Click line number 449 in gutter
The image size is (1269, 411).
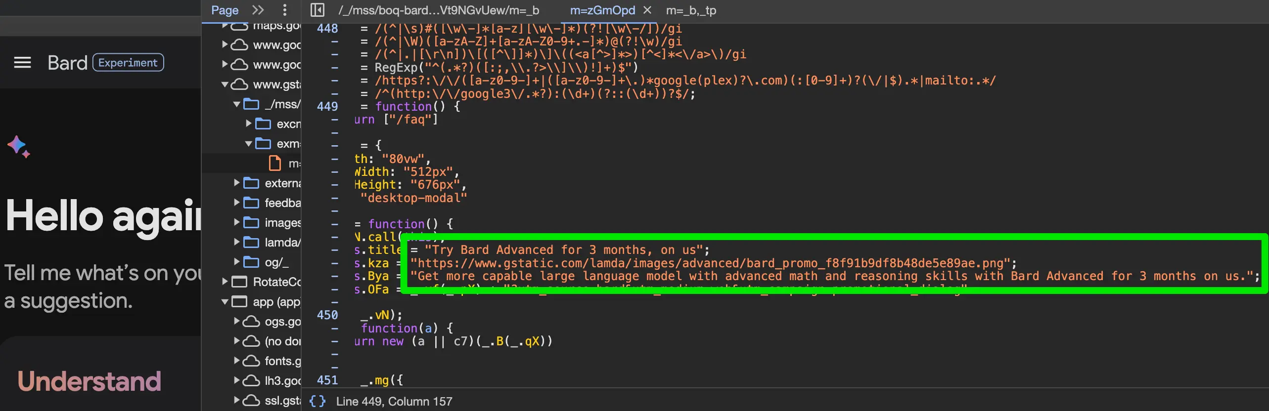tap(327, 107)
